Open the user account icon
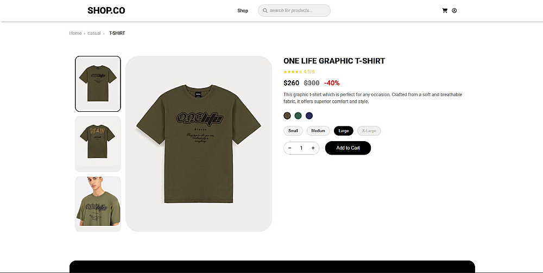This screenshot has height=273, width=543. point(454,10)
